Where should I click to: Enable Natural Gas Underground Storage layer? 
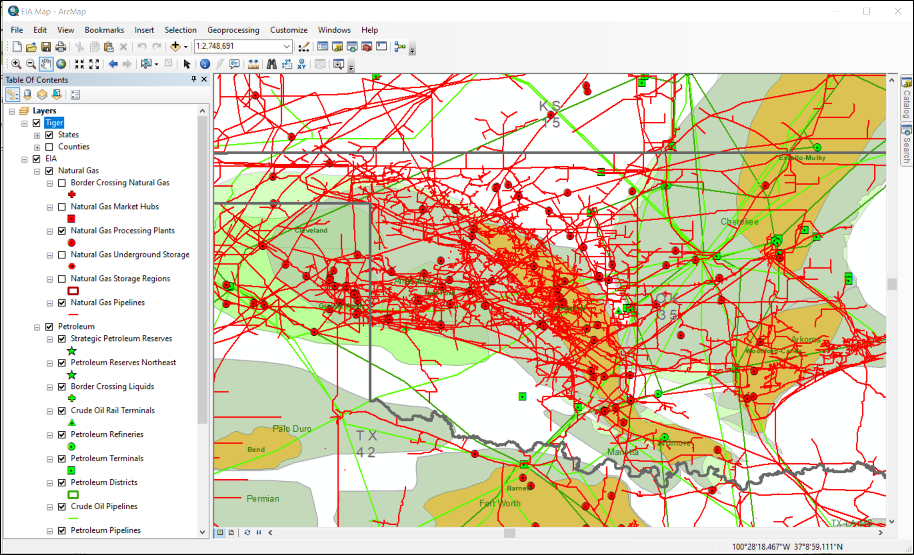click(62, 255)
